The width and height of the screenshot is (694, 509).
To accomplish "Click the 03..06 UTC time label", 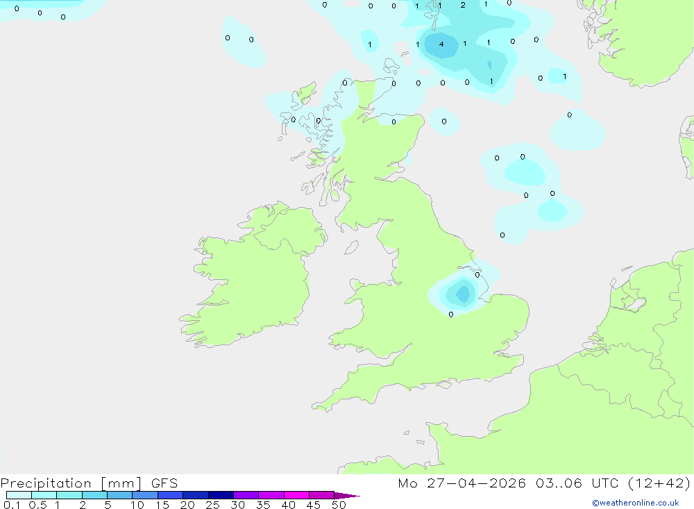I will (x=576, y=483).
